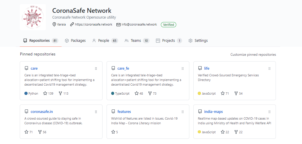Screen dimensions: 302x144
Task: Click the People count badge 65
Action: [x=115, y=41]
